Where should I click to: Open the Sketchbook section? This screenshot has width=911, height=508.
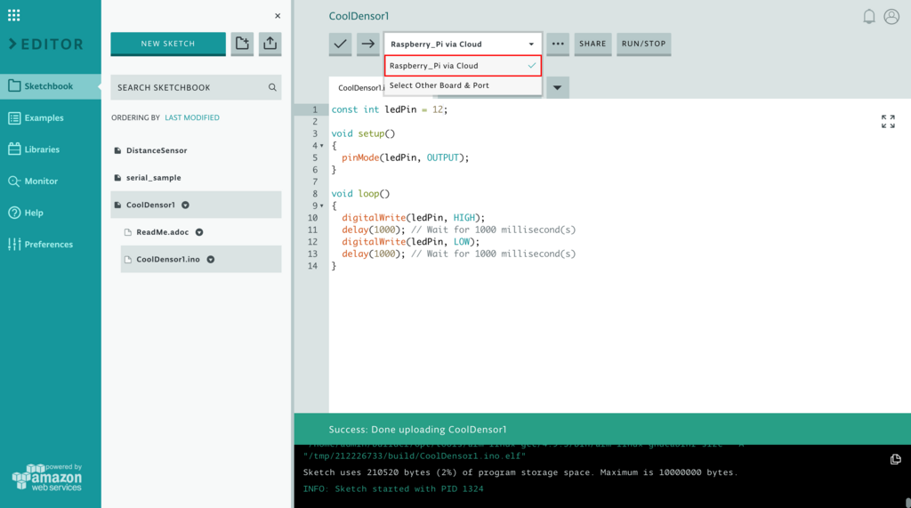click(51, 86)
